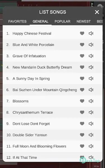105x168 pixels.
Task: Click speaker icon for Full Moon And Blooming Flowers
Action: (x=91, y=146)
